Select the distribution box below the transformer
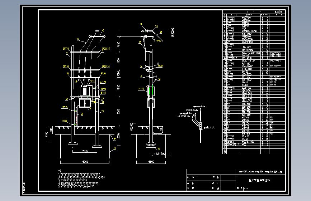 85,103
